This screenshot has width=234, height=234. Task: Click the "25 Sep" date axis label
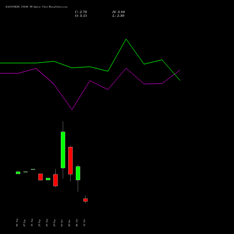[39, 223]
